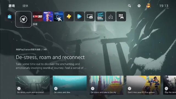Open the 'De-stress, roam and reconnect' headline

pyautogui.click(x=50, y=57)
